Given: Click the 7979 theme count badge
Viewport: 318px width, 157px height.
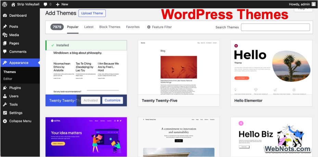Looking at the screenshot, I should (57, 27).
